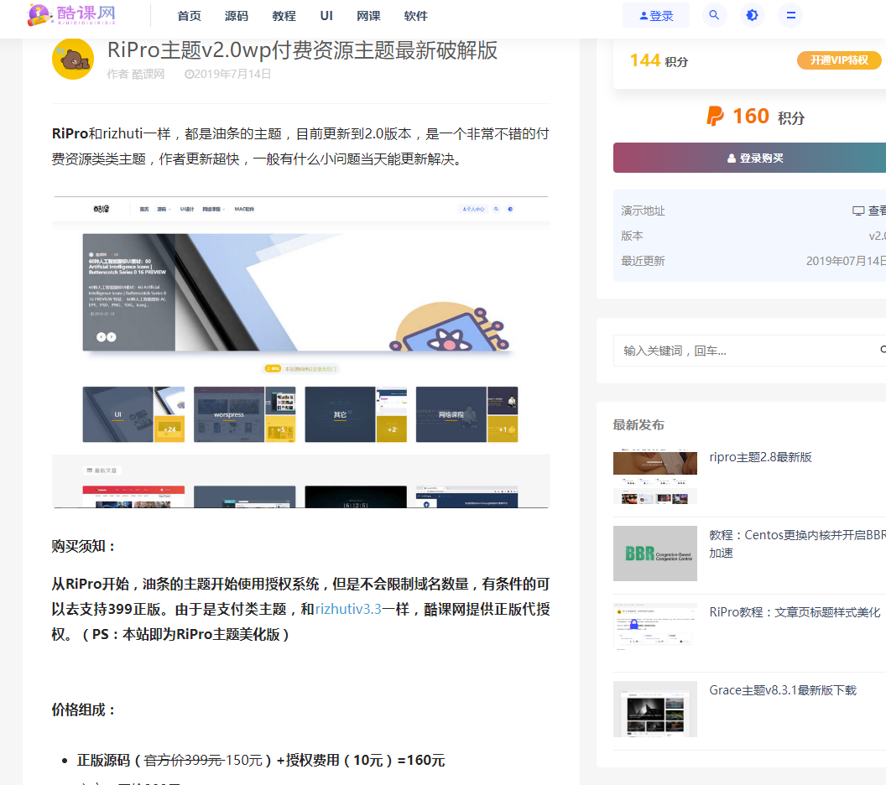This screenshot has width=886, height=785.
Task: Click the 最近更新 label in info box
Action: coord(643,261)
